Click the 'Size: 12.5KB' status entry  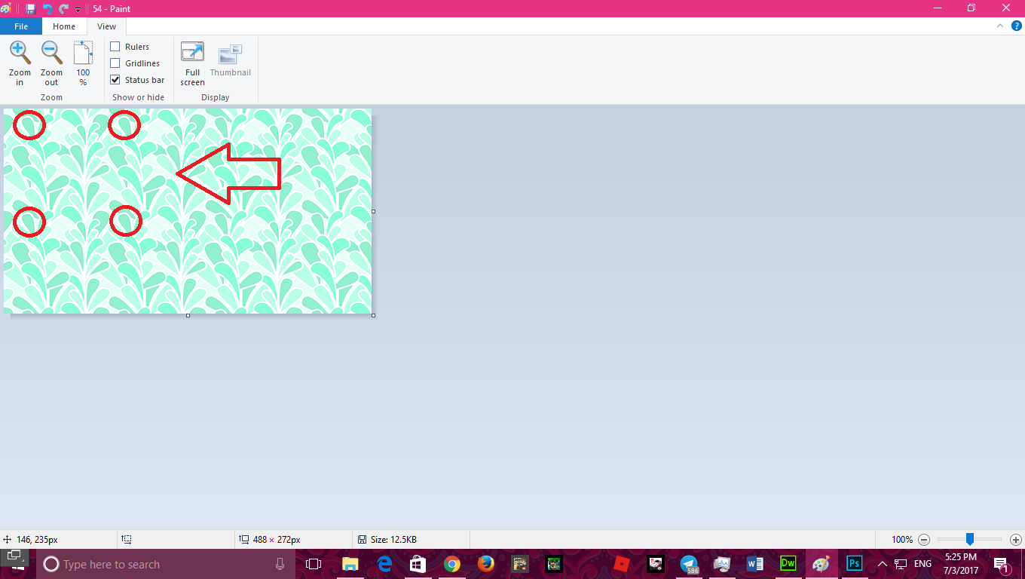tap(393, 540)
